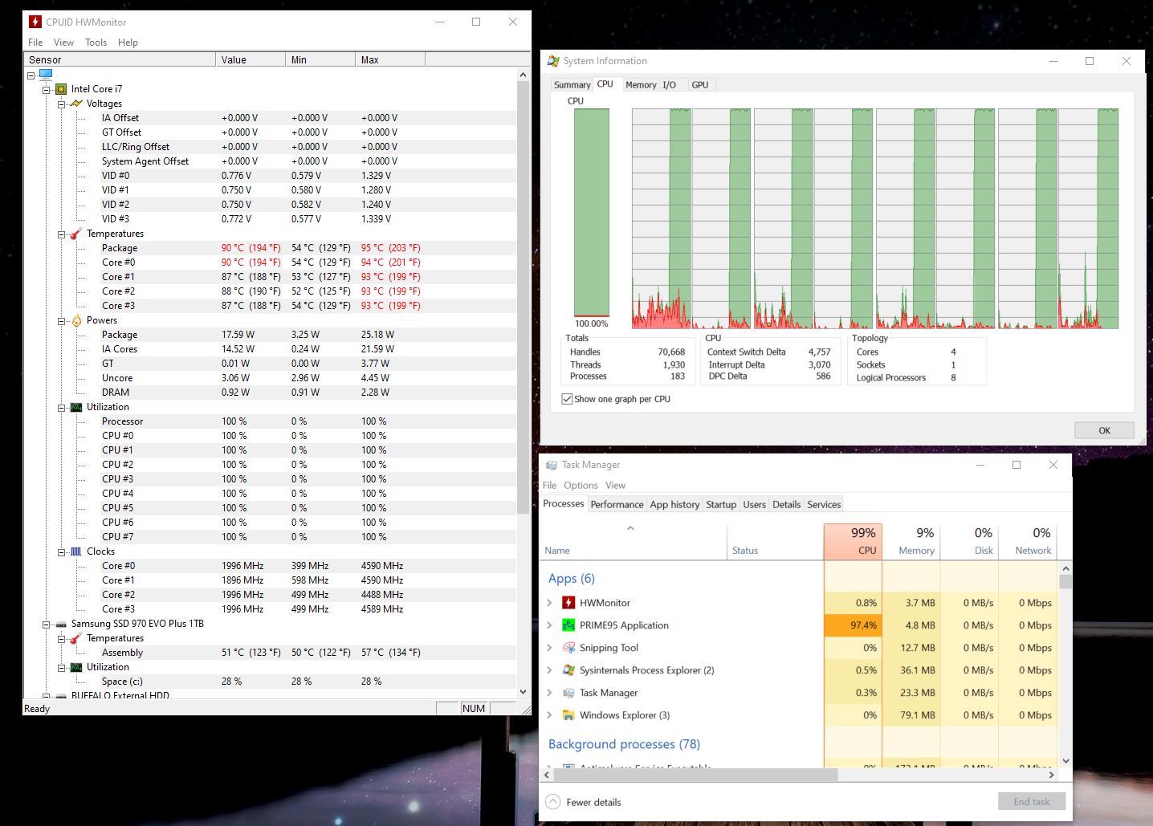Click Task Manager horizontal scrollbar thumb
1153x826 pixels.
[x=695, y=775]
